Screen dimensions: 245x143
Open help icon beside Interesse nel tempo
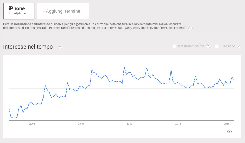[60, 47]
